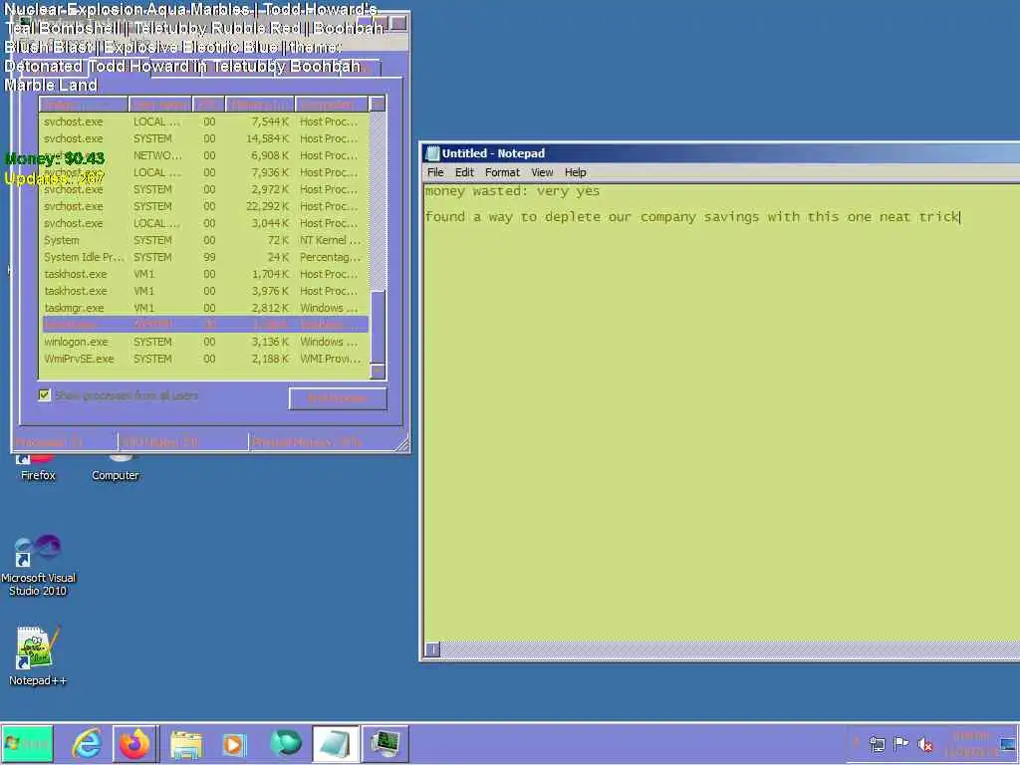Open Firefox from the taskbar

pyautogui.click(x=134, y=743)
